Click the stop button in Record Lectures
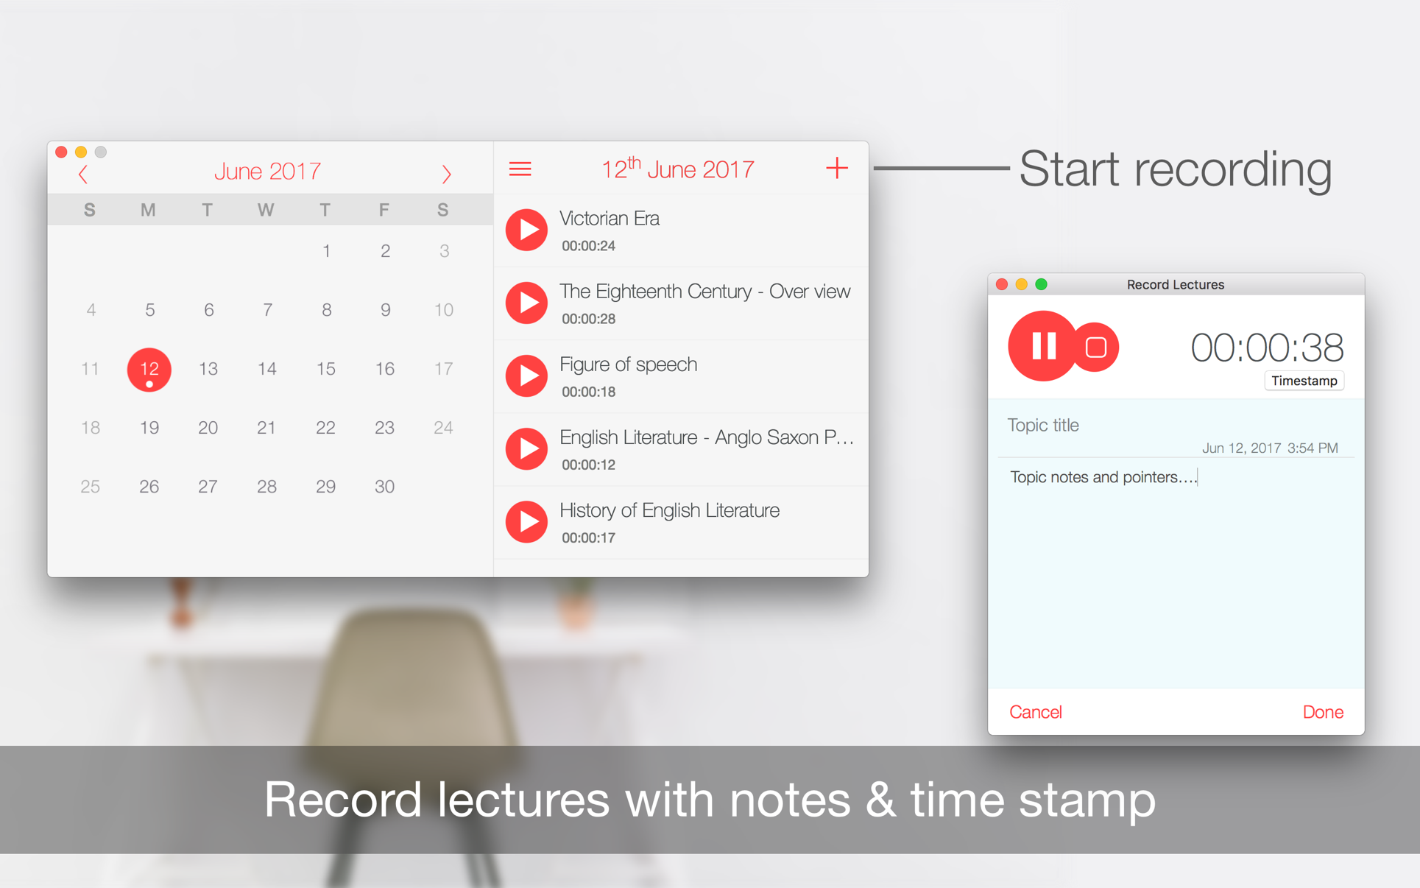The height and width of the screenshot is (888, 1420). click(x=1093, y=346)
